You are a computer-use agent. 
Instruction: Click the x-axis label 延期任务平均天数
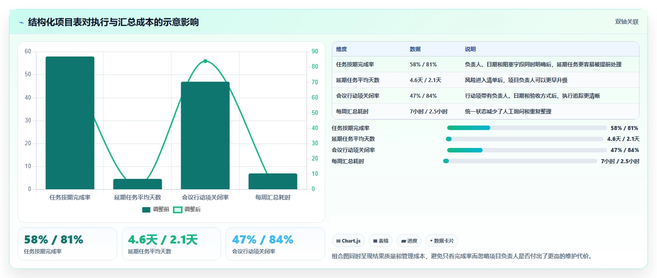pos(138,197)
